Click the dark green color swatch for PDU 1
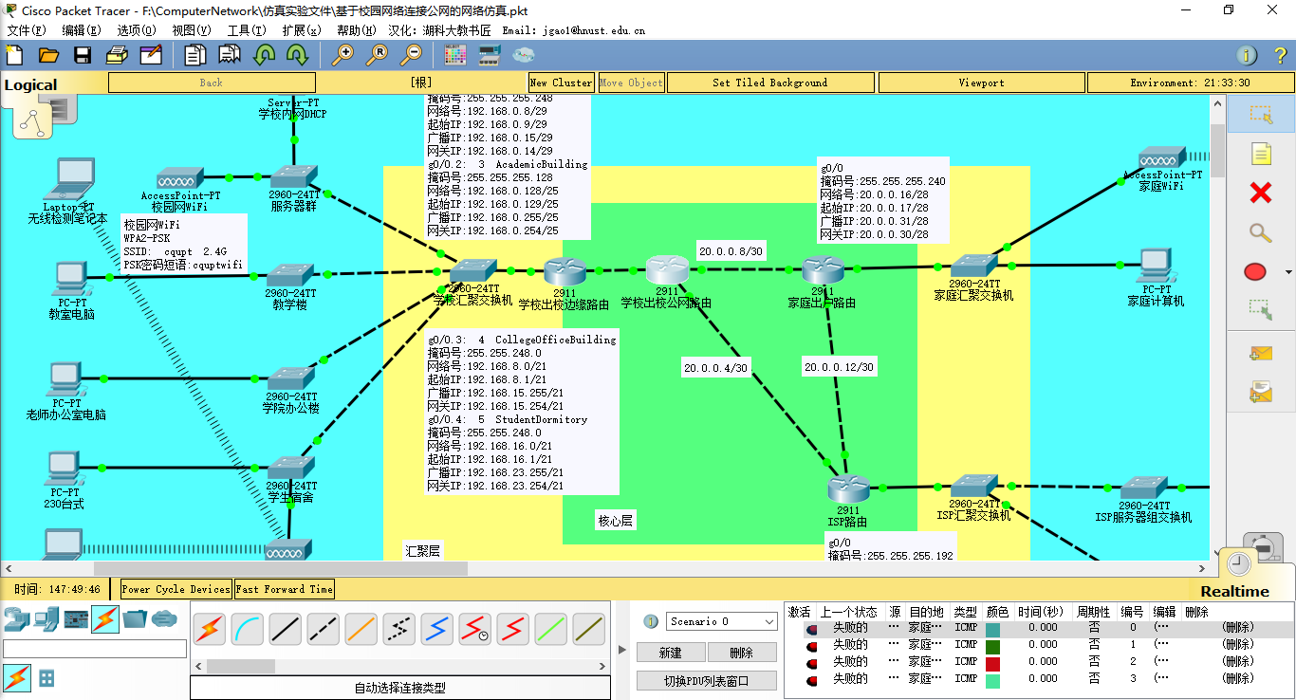Viewport: 1296px width, 700px height. [x=992, y=646]
